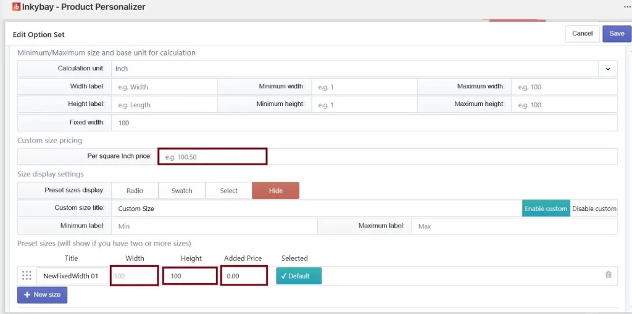Set preset sizes display to Swatch
Viewport: 632px width, 314px height.
coord(182,191)
